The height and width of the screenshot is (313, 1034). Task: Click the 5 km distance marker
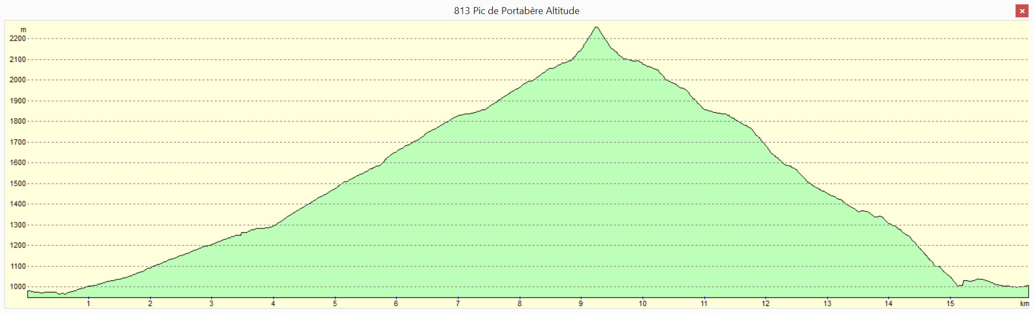coord(335,304)
